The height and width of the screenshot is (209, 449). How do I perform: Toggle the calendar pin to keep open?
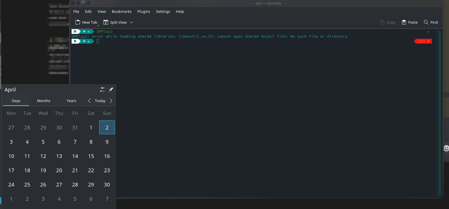[111, 90]
